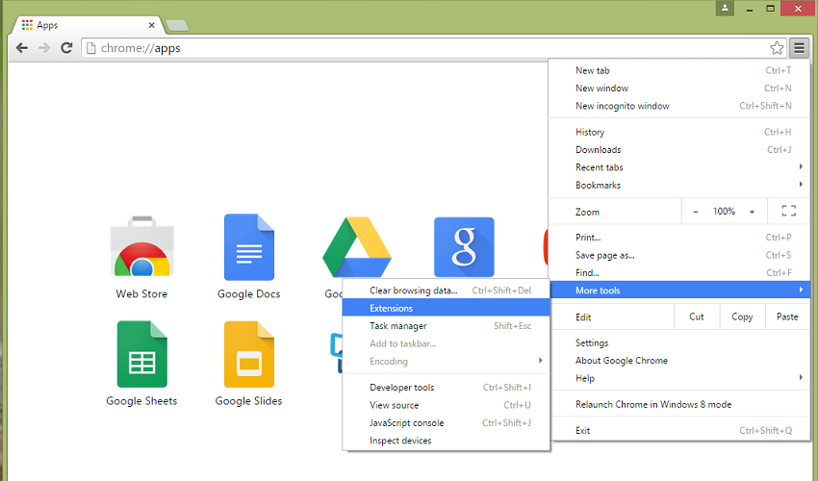This screenshot has height=481, width=818.
Task: Open Task manager from the submenu
Action: point(446,326)
